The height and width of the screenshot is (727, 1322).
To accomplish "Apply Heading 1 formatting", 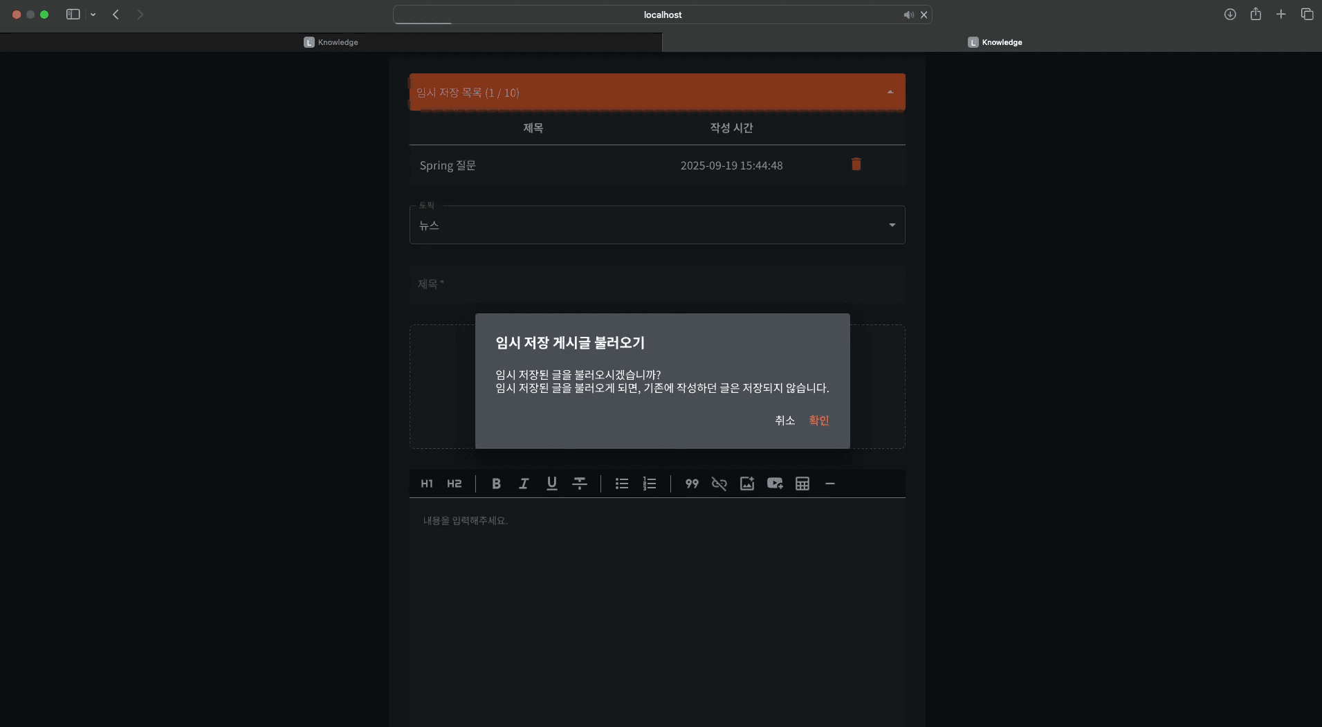I will point(427,484).
